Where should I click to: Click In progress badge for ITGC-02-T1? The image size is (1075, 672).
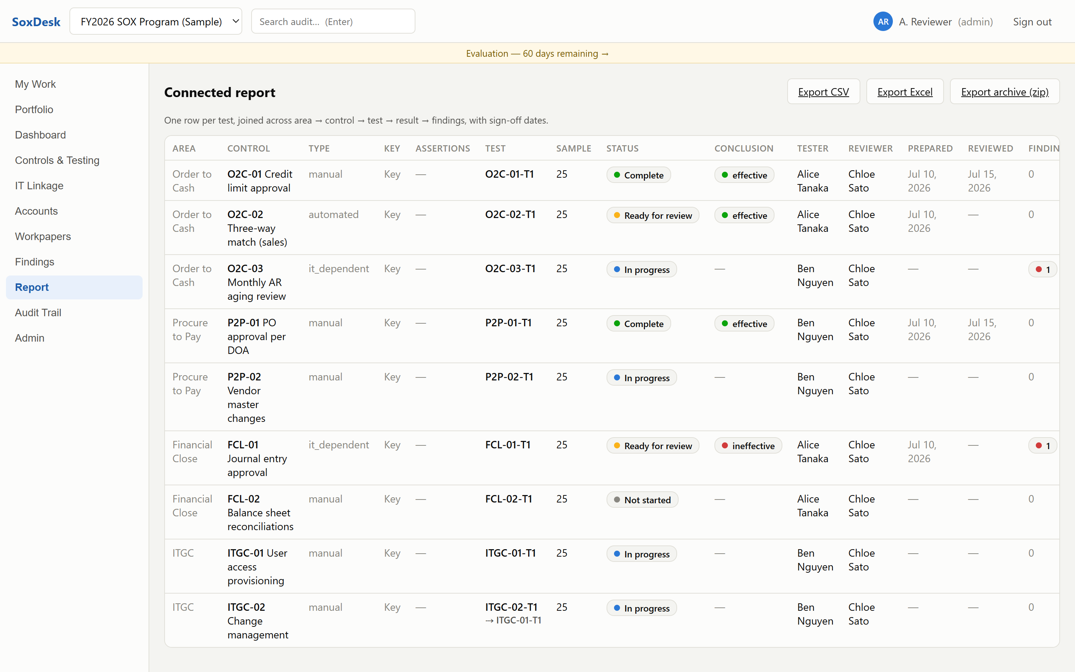[x=641, y=608]
